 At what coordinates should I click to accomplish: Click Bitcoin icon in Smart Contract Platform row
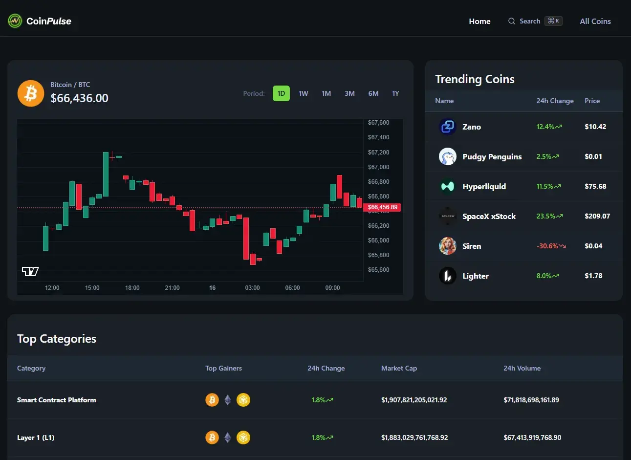212,400
